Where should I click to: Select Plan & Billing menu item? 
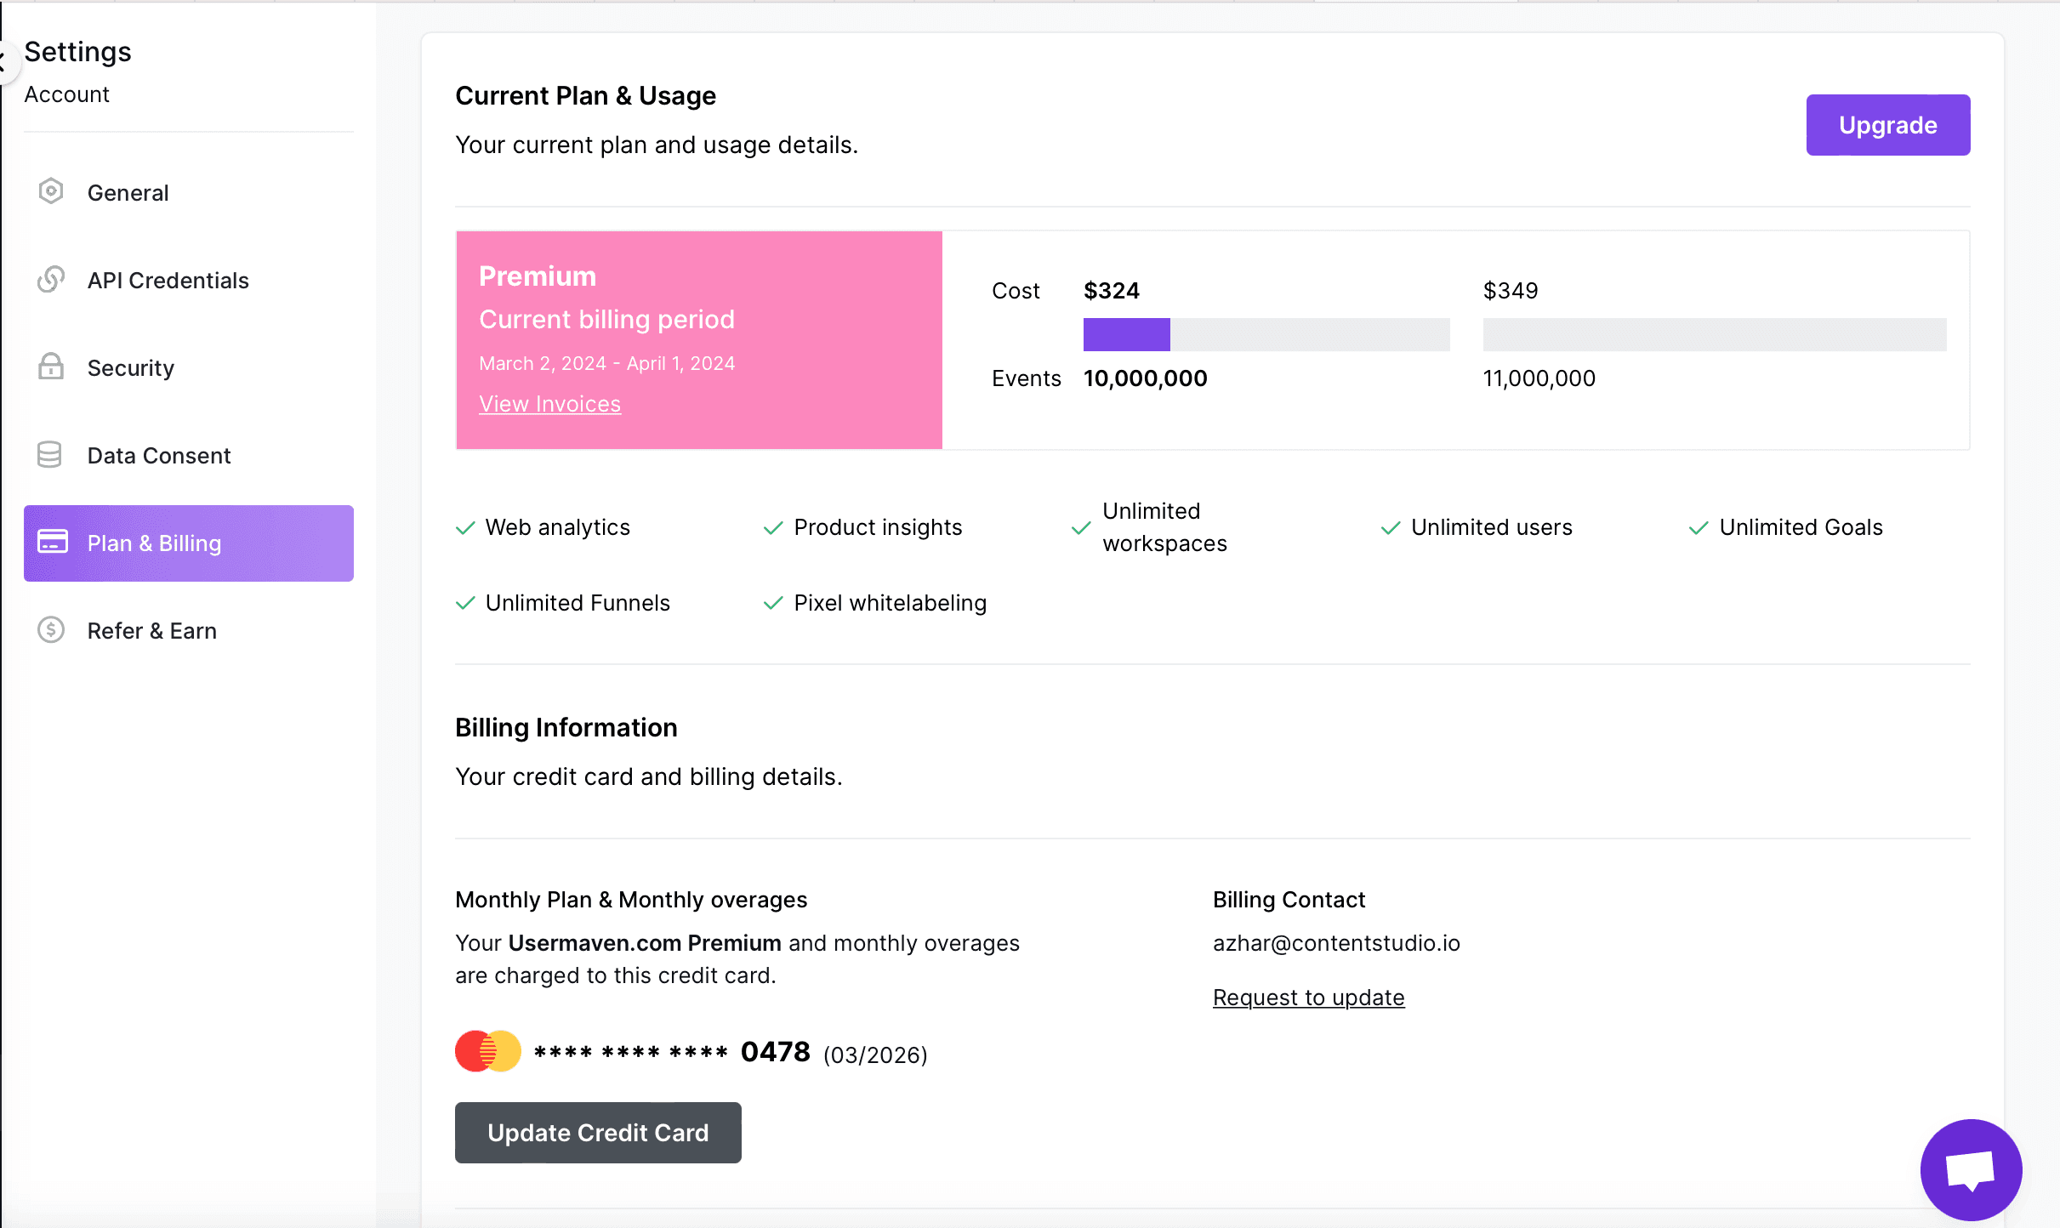(189, 543)
